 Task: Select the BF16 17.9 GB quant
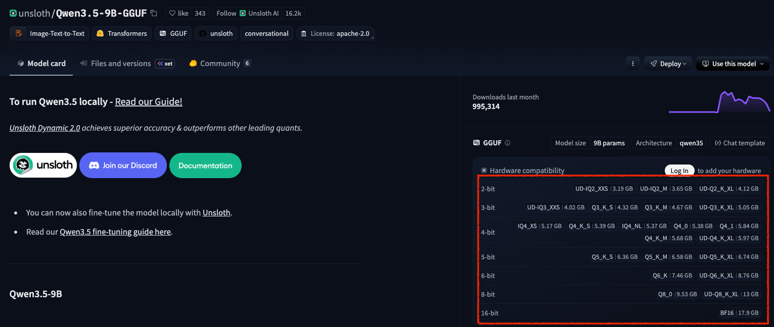point(739,313)
